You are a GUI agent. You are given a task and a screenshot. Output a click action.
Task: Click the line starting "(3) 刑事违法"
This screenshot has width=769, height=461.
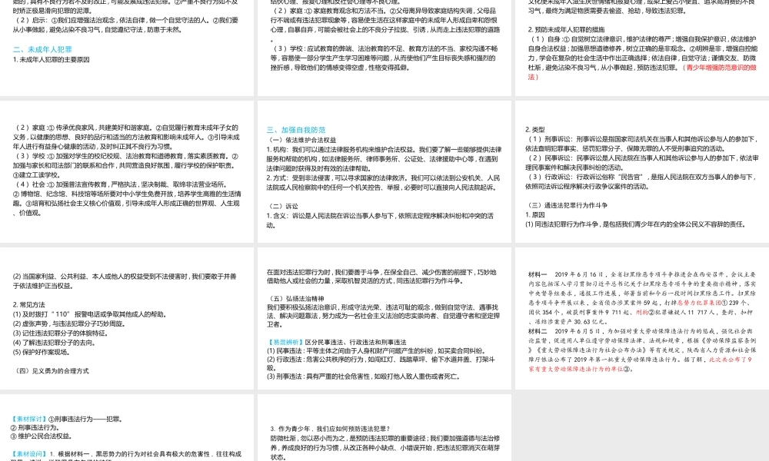coord(364,376)
